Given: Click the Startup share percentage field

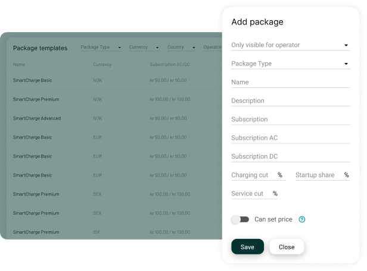Looking at the screenshot, I should point(319,175).
